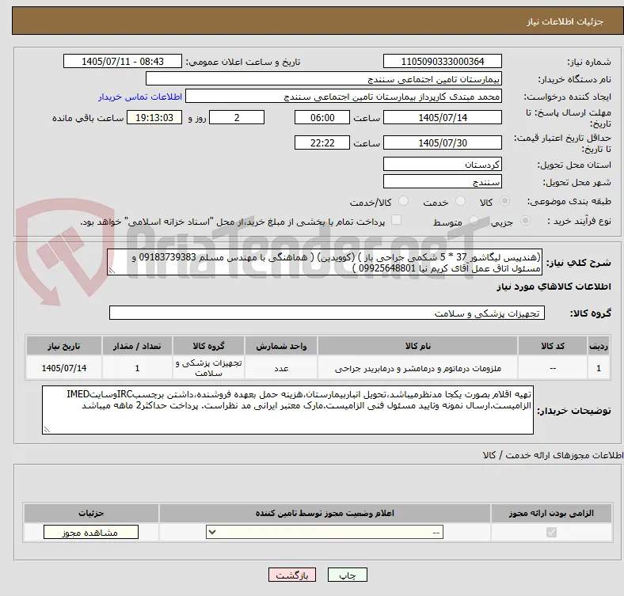Click the چاپ print button
This screenshot has width=624, height=596.
point(348,575)
